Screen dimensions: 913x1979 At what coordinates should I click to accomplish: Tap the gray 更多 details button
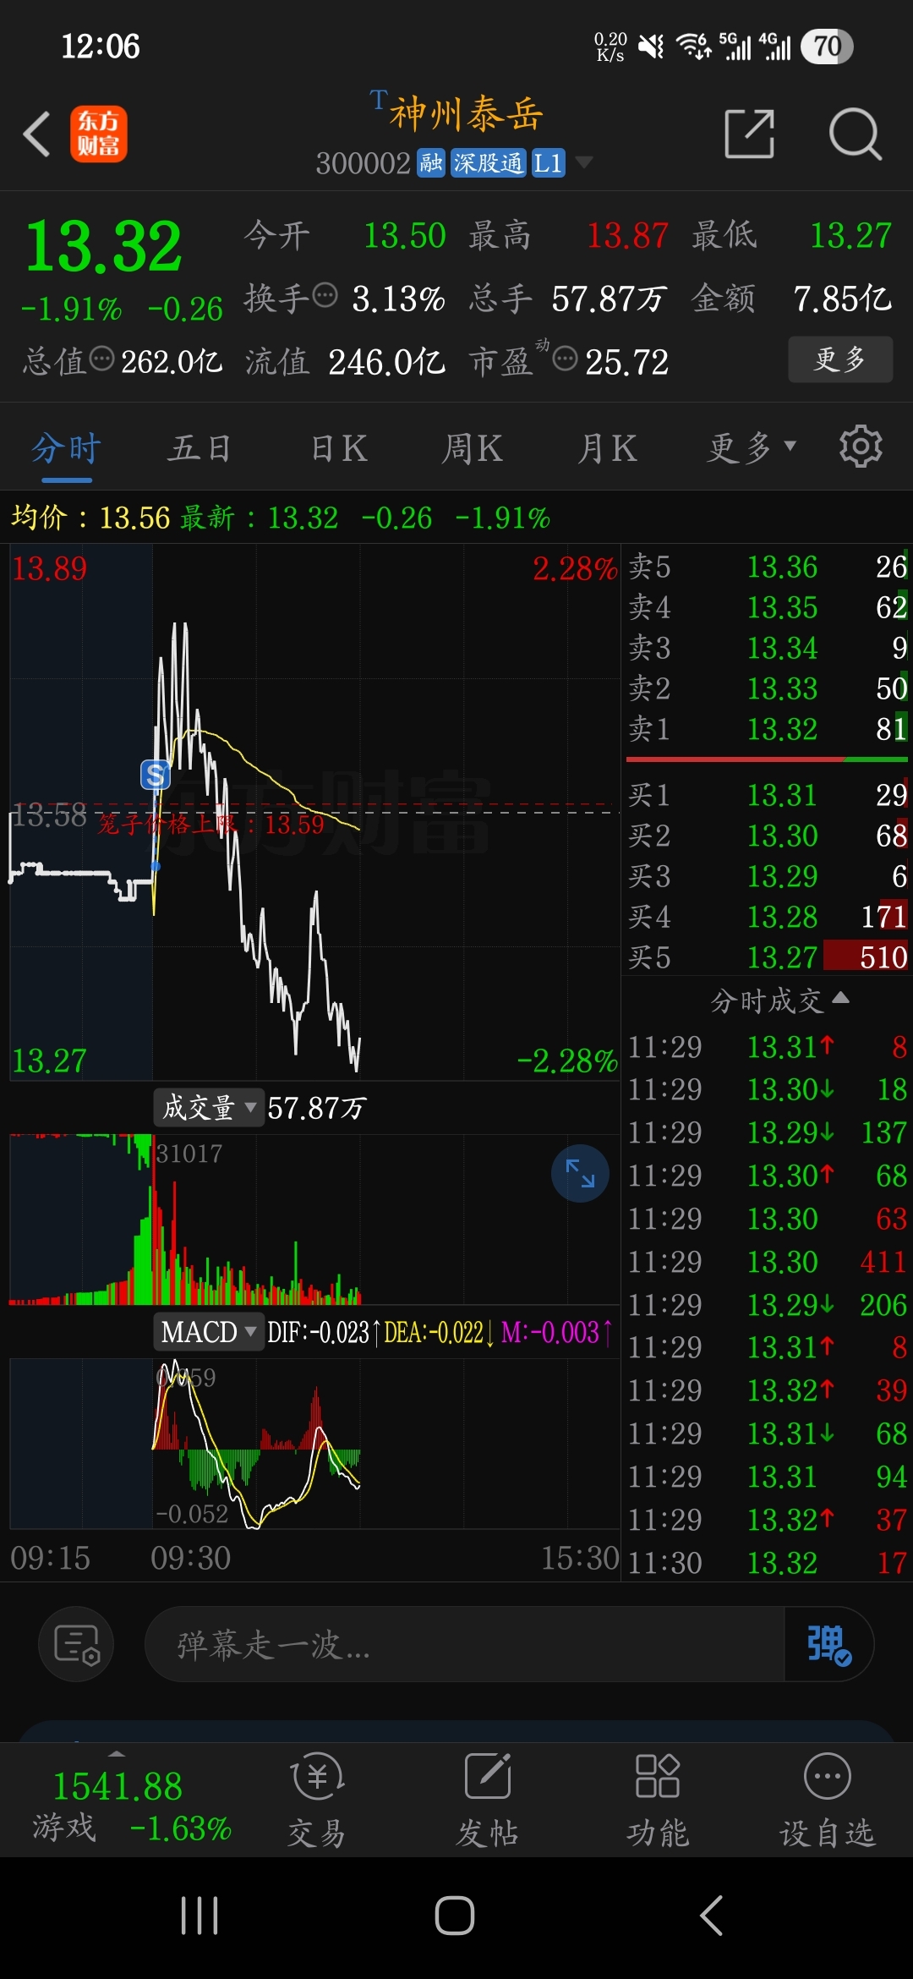pos(840,359)
